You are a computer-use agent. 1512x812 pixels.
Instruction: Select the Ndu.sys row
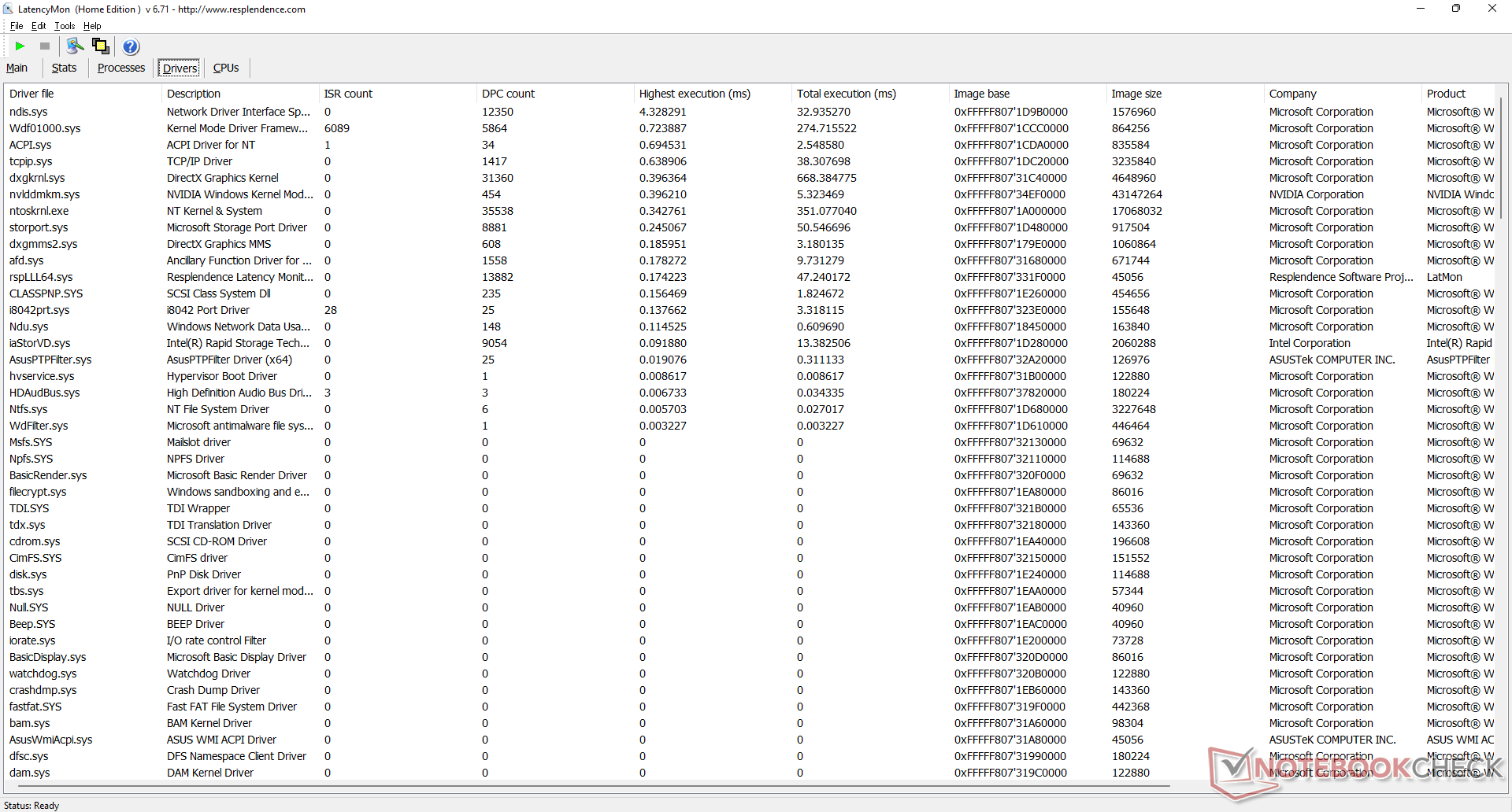750,327
